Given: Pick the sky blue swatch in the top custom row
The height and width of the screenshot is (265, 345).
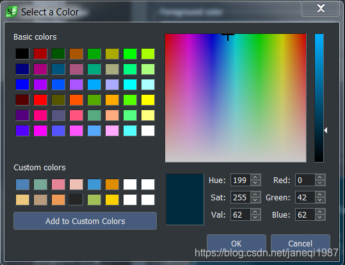Looking at the screenshot, I should coord(94,184).
